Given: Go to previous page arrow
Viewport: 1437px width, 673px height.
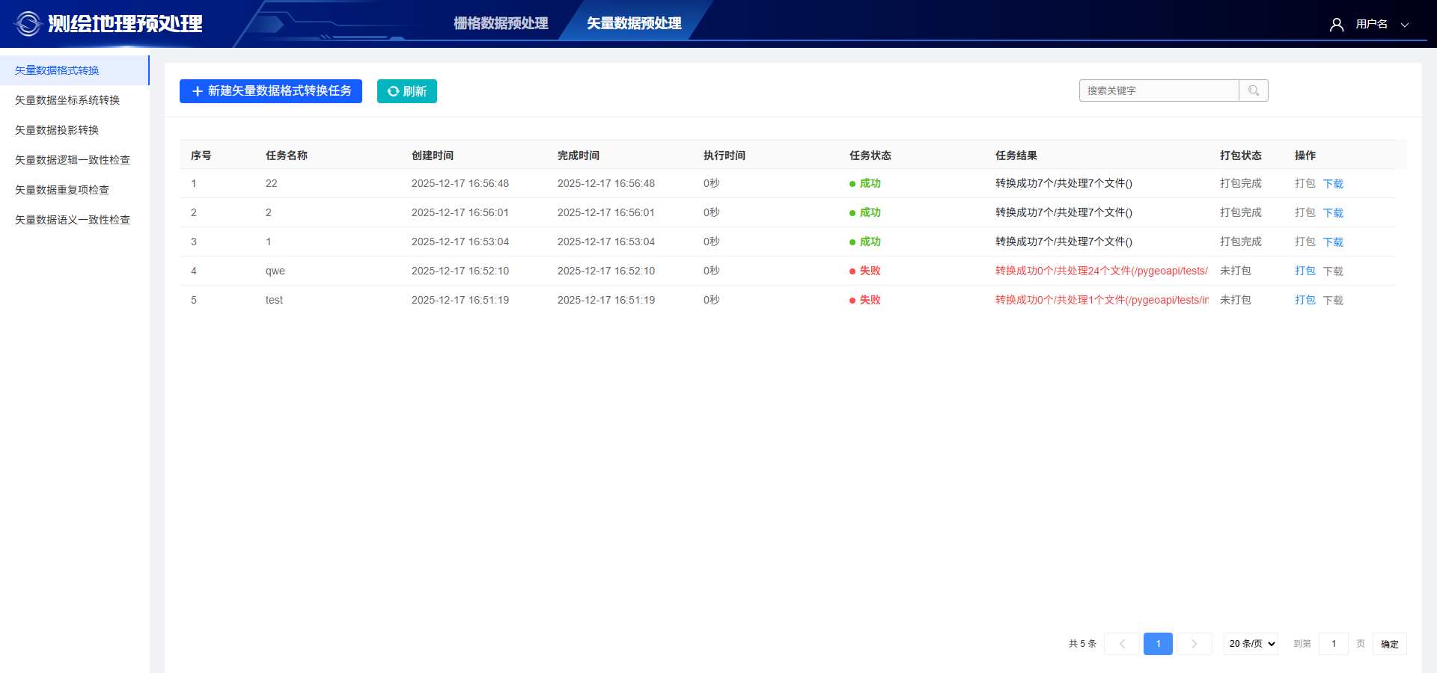Looking at the screenshot, I should pyautogui.click(x=1122, y=644).
